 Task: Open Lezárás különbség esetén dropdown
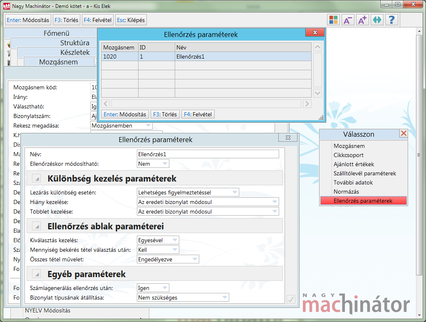188,192
